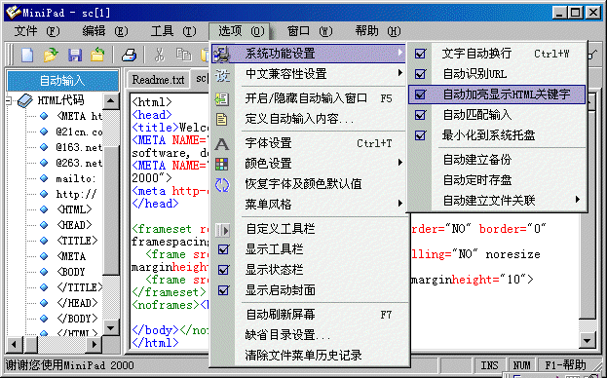Viewport: 607px width, 378px height.
Task: Click the tree panel scroll up arrow
Action: (x=111, y=101)
